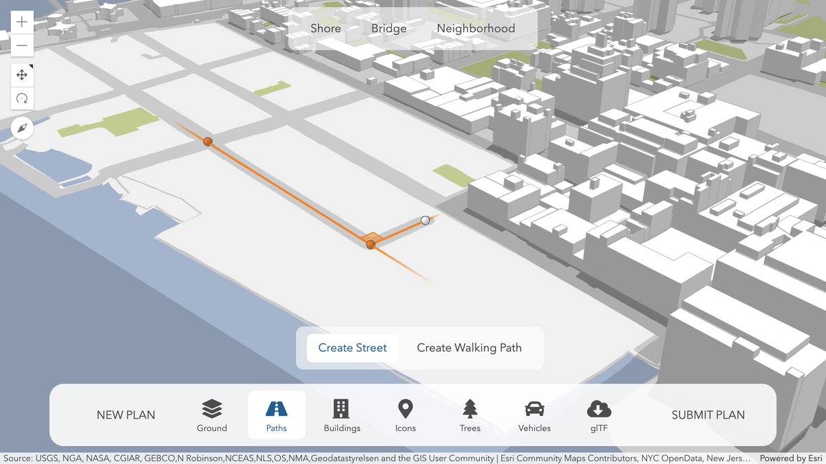
Task: Choose Create Walking Path option
Action: tap(469, 348)
